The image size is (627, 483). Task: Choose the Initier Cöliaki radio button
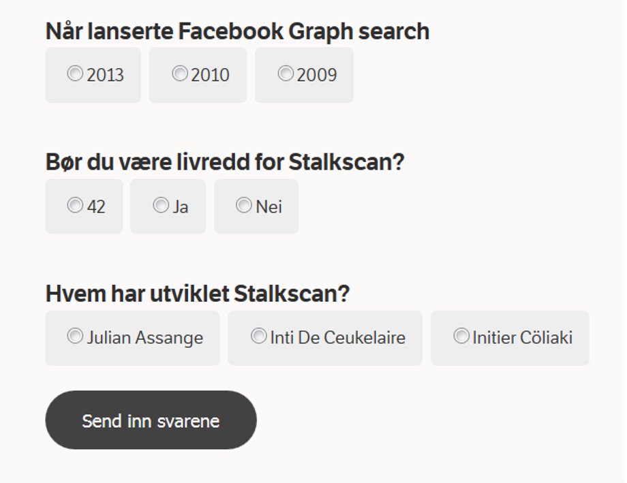tap(461, 336)
